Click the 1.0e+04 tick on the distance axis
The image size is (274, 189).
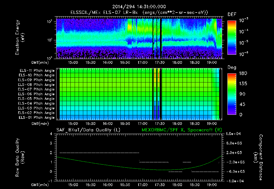click(x=234, y=134)
